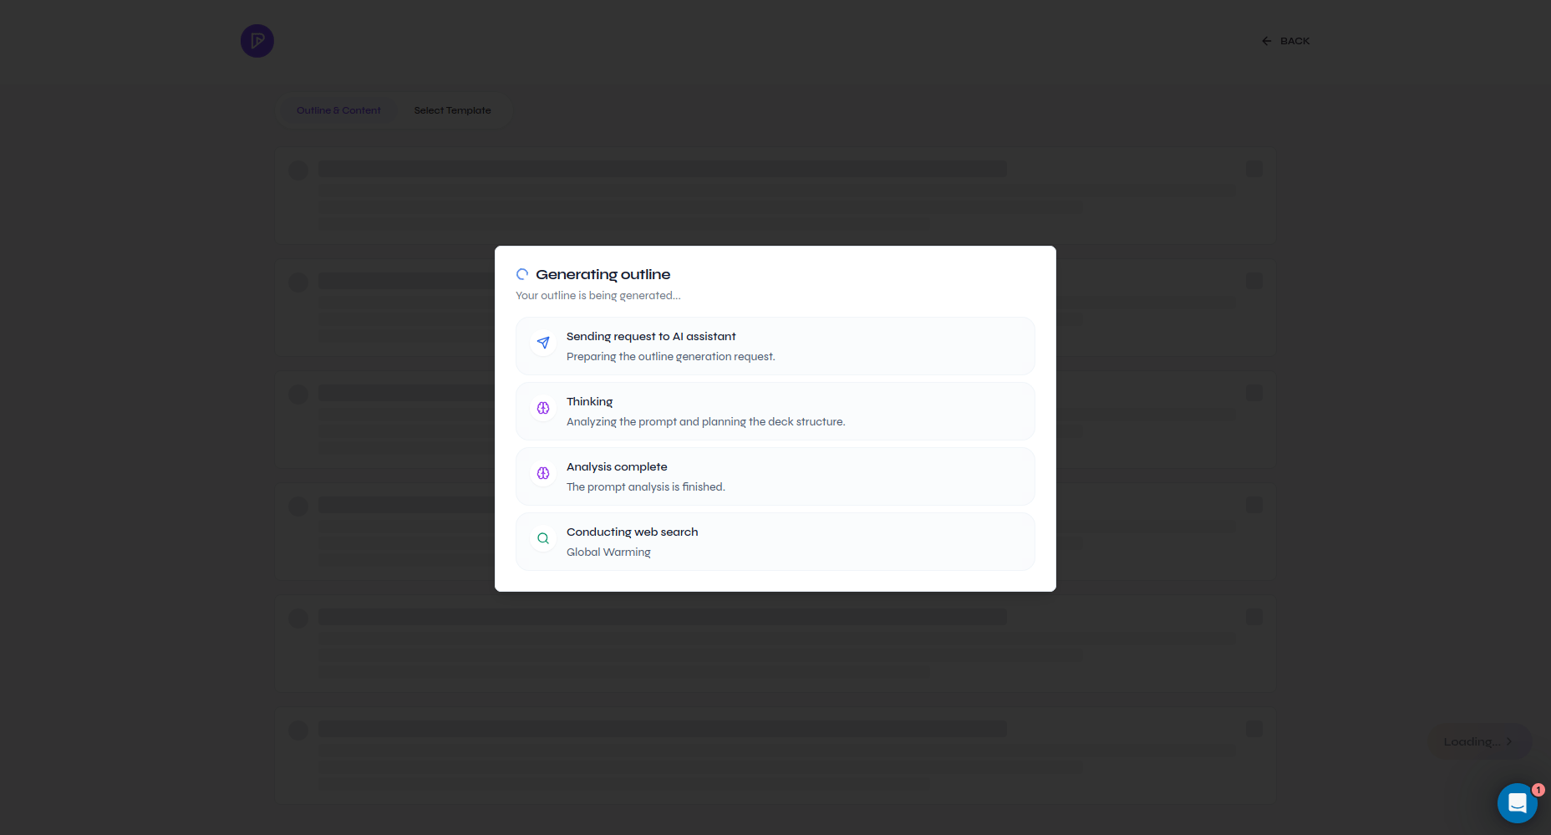
Task: Click 'The prompt analysis is finished.' text
Action: tap(646, 487)
